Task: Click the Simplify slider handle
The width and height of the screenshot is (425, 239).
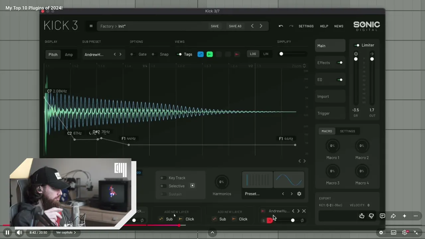Action: [x=281, y=54]
